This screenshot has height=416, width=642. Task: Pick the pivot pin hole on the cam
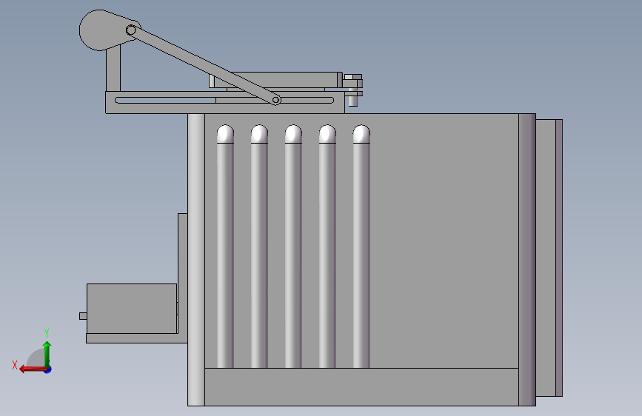point(130,30)
